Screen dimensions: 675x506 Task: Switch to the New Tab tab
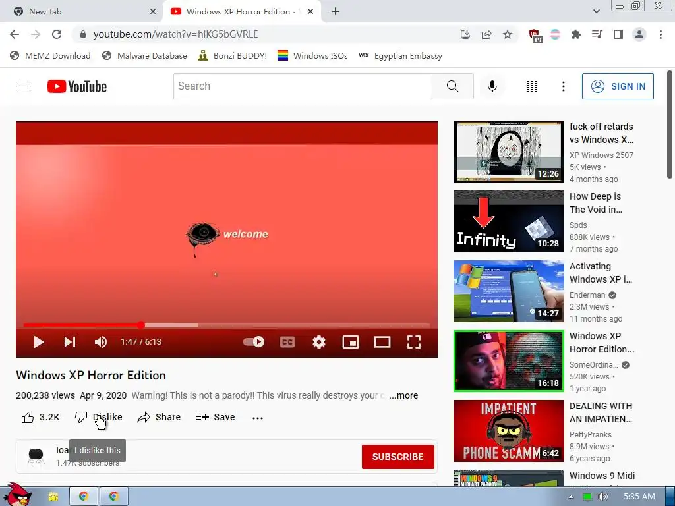[x=82, y=12]
